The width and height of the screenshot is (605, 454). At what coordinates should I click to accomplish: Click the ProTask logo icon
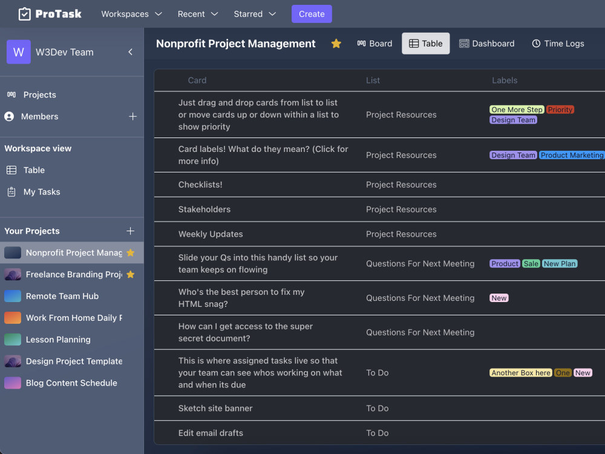(24, 13)
